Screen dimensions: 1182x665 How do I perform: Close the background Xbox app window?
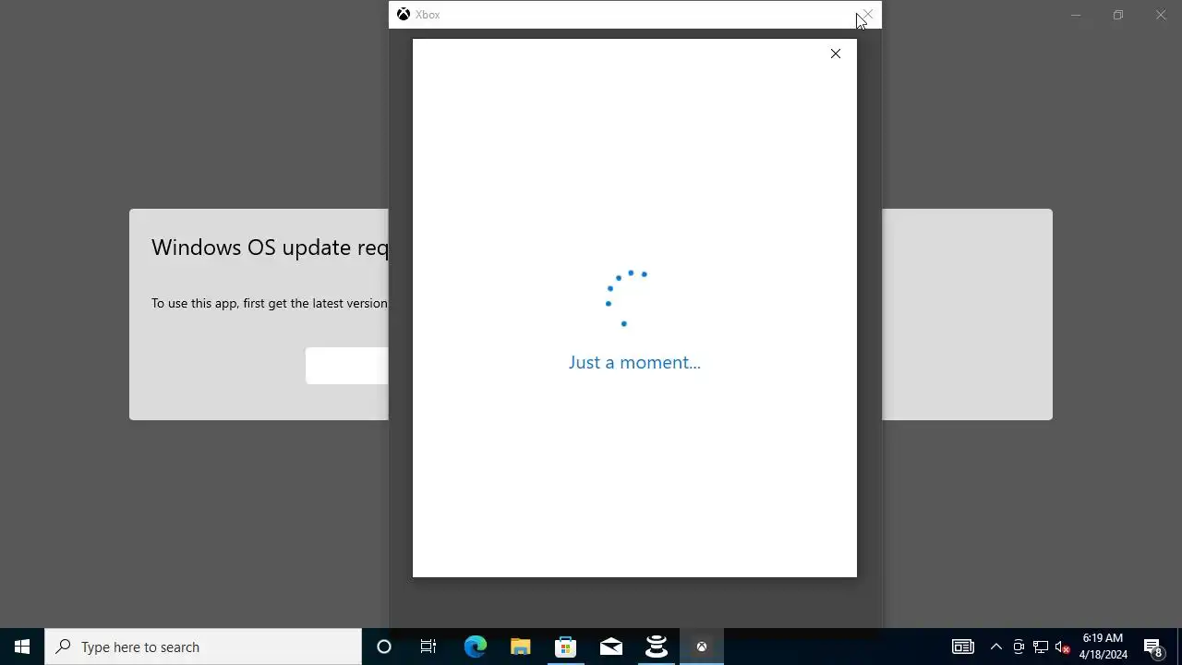[1161, 15]
